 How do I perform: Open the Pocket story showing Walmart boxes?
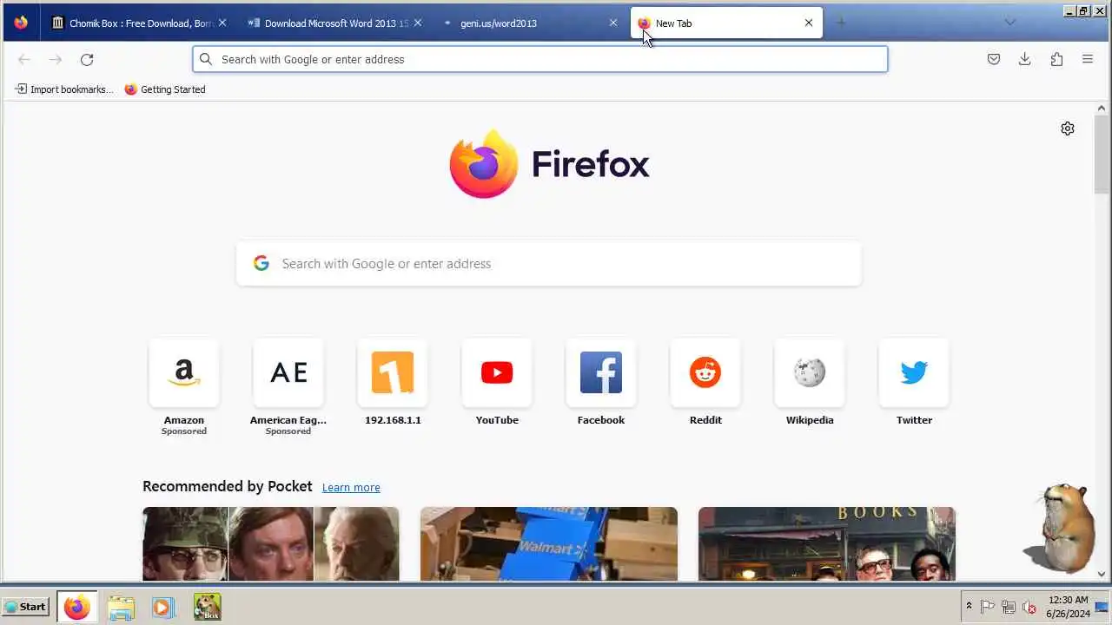[549, 544]
